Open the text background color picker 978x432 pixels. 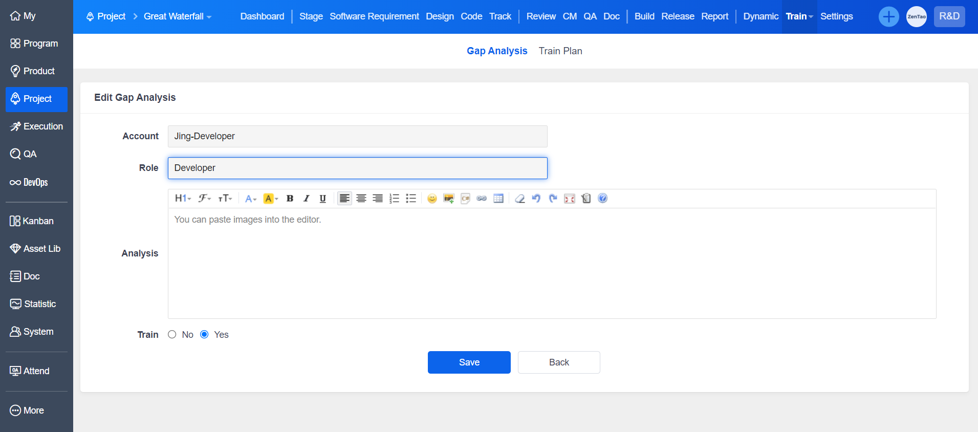[270, 199]
